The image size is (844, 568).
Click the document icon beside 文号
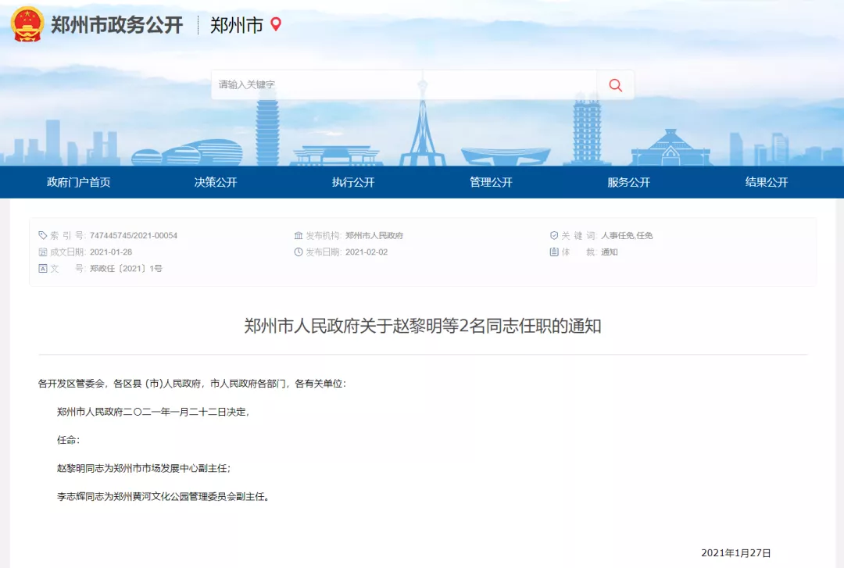coord(43,268)
